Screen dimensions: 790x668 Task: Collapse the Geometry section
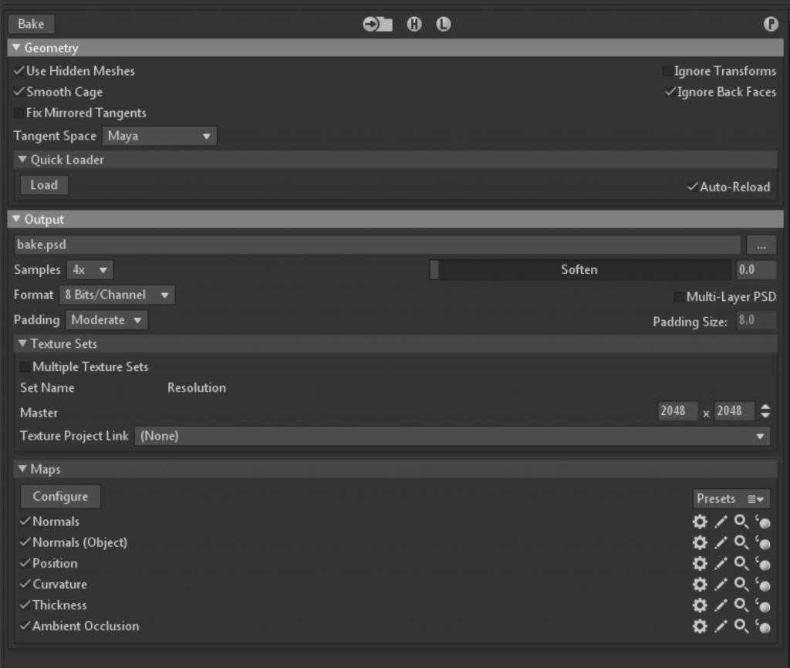(x=16, y=47)
